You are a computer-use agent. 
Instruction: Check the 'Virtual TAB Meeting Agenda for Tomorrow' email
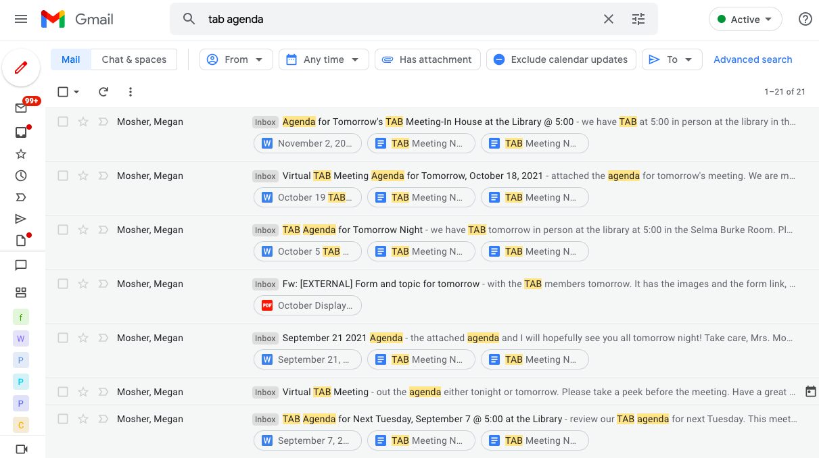[63, 176]
